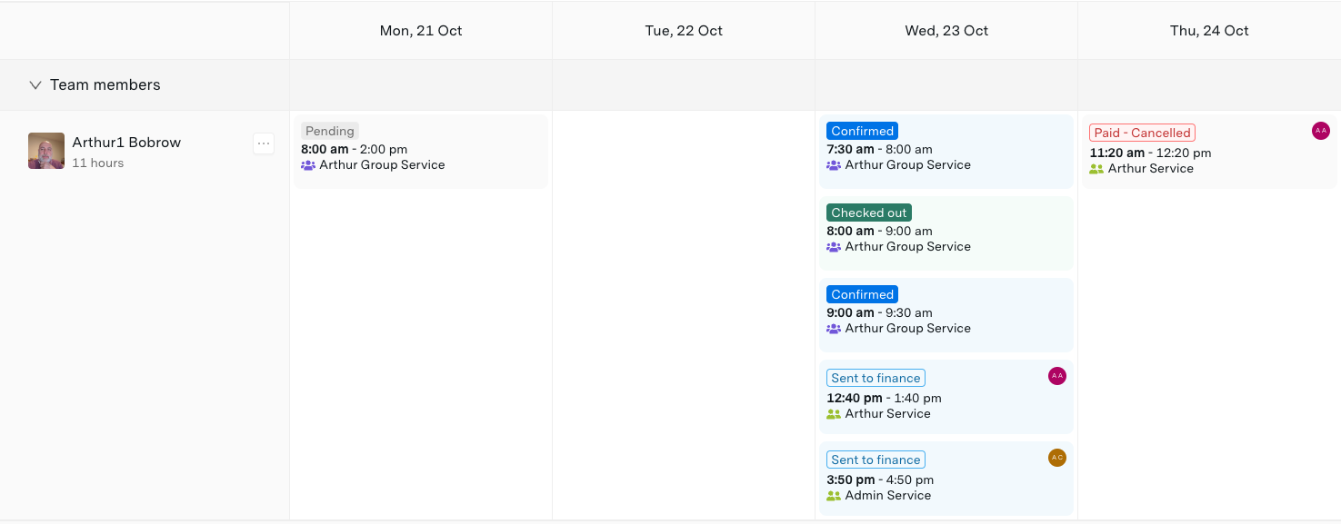Click the AA avatar on the Paid - Cancelled booking
Image resolution: width=1341 pixels, height=524 pixels.
1320,130
